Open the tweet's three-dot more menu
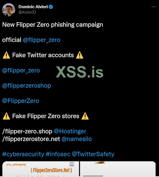Image resolution: width=159 pixels, height=177 pixels. coord(153,7)
